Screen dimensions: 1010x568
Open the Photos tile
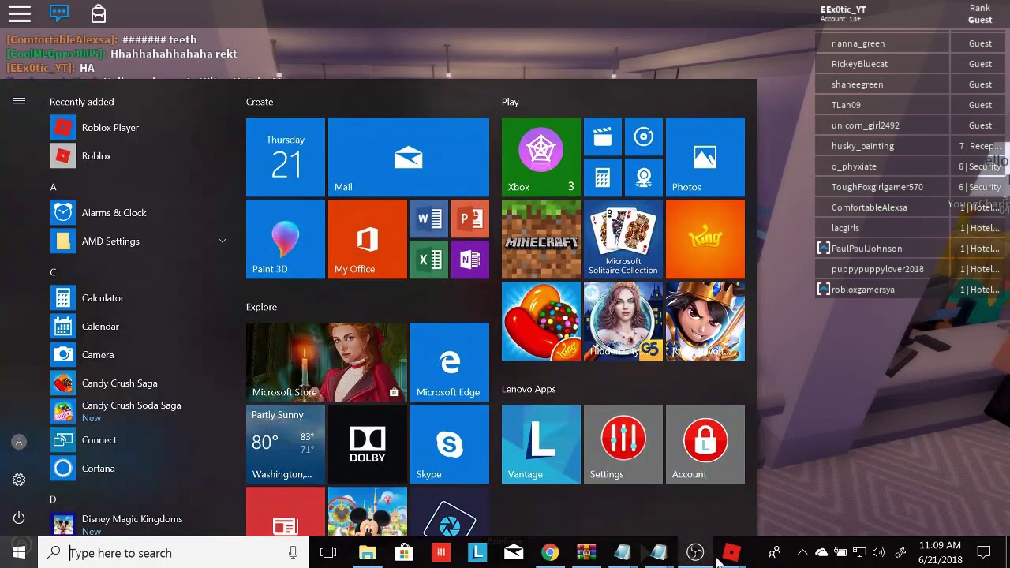(x=705, y=157)
